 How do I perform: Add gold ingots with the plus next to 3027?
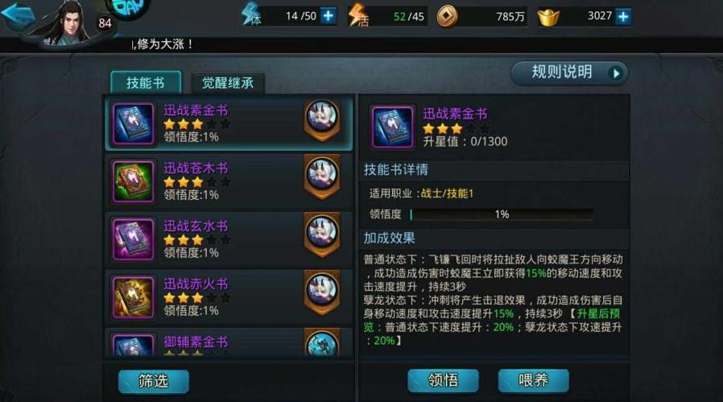pos(623,17)
